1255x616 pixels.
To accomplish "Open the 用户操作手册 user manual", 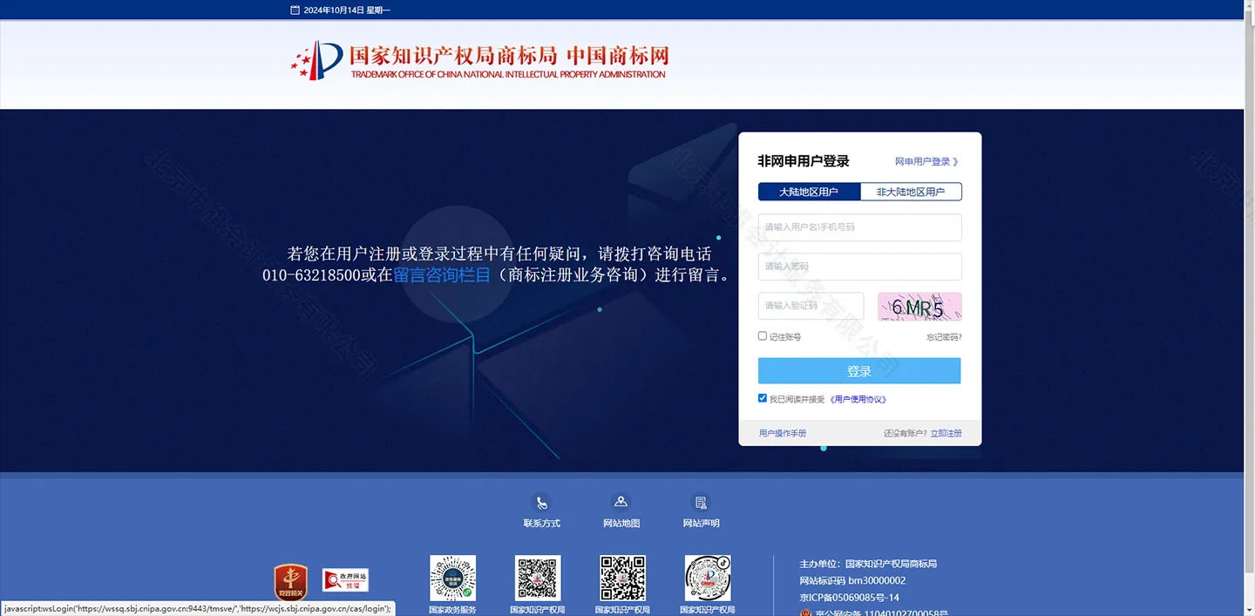I will pyautogui.click(x=782, y=432).
